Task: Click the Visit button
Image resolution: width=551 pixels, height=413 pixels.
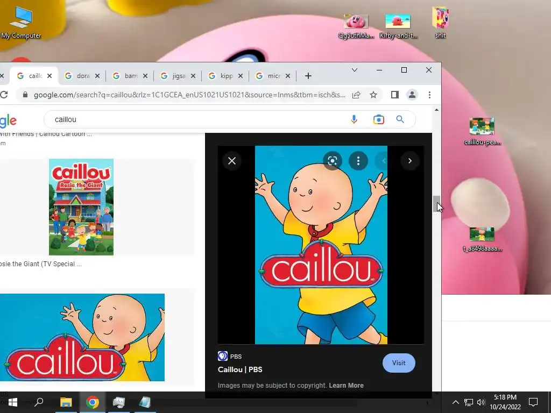Action: (399, 363)
